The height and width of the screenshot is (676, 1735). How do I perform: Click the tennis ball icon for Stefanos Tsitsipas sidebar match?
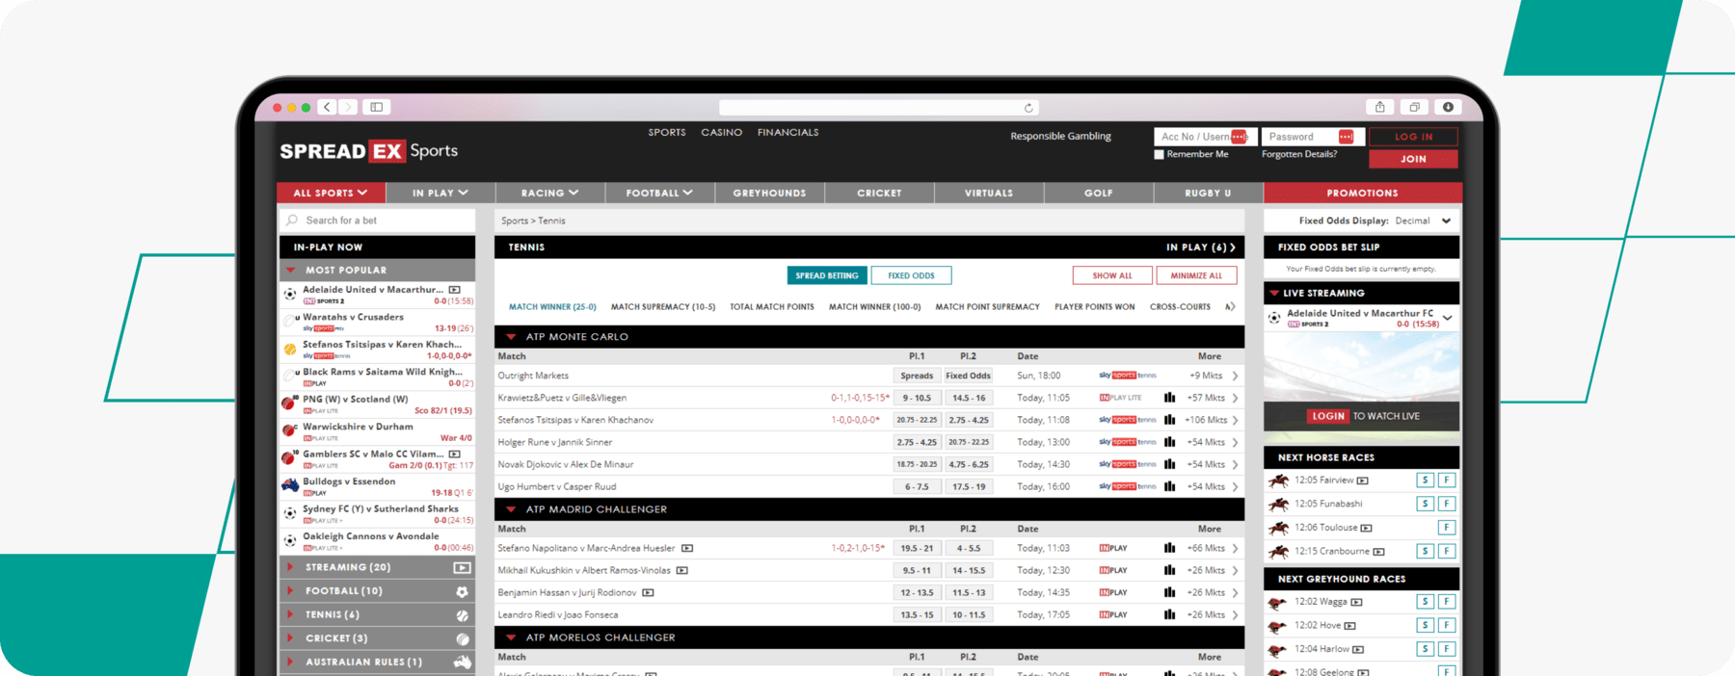point(290,350)
